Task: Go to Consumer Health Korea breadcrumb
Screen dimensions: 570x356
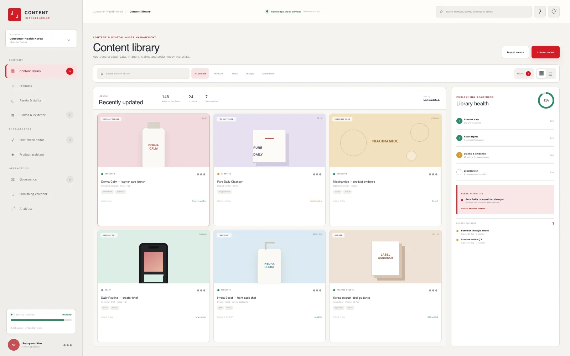Action: (108, 12)
